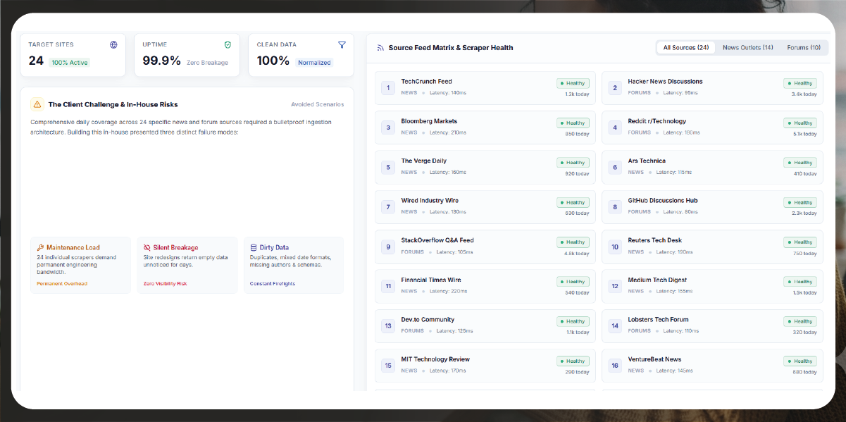Select the Ars Technica source
Screen dimensions: 846x422
coord(712,167)
